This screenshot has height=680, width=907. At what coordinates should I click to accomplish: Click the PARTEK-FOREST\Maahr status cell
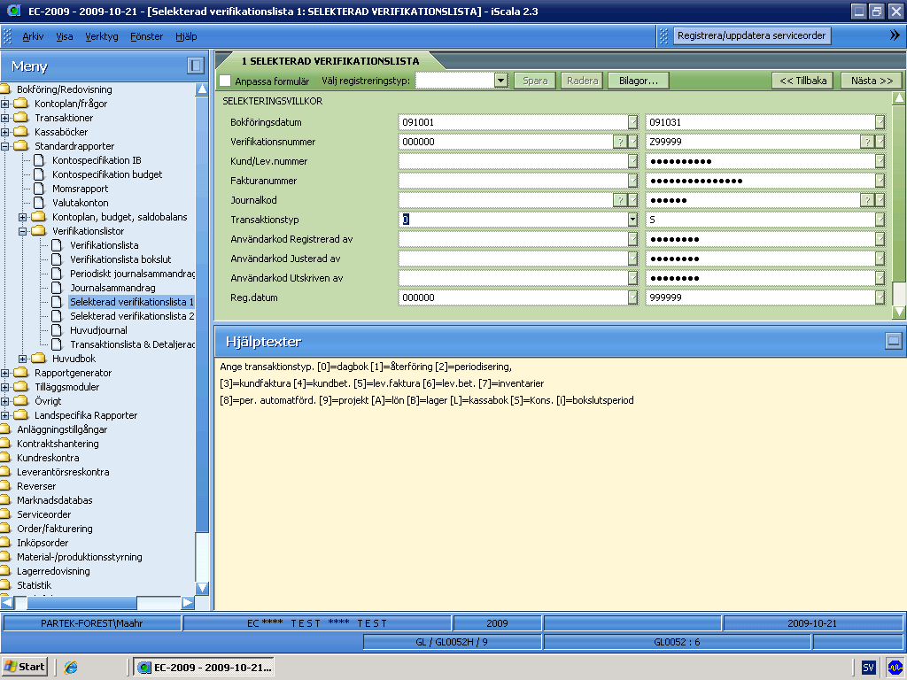(x=92, y=623)
